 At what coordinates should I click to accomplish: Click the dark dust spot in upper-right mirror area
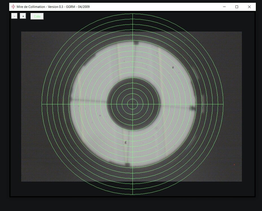[173, 67]
